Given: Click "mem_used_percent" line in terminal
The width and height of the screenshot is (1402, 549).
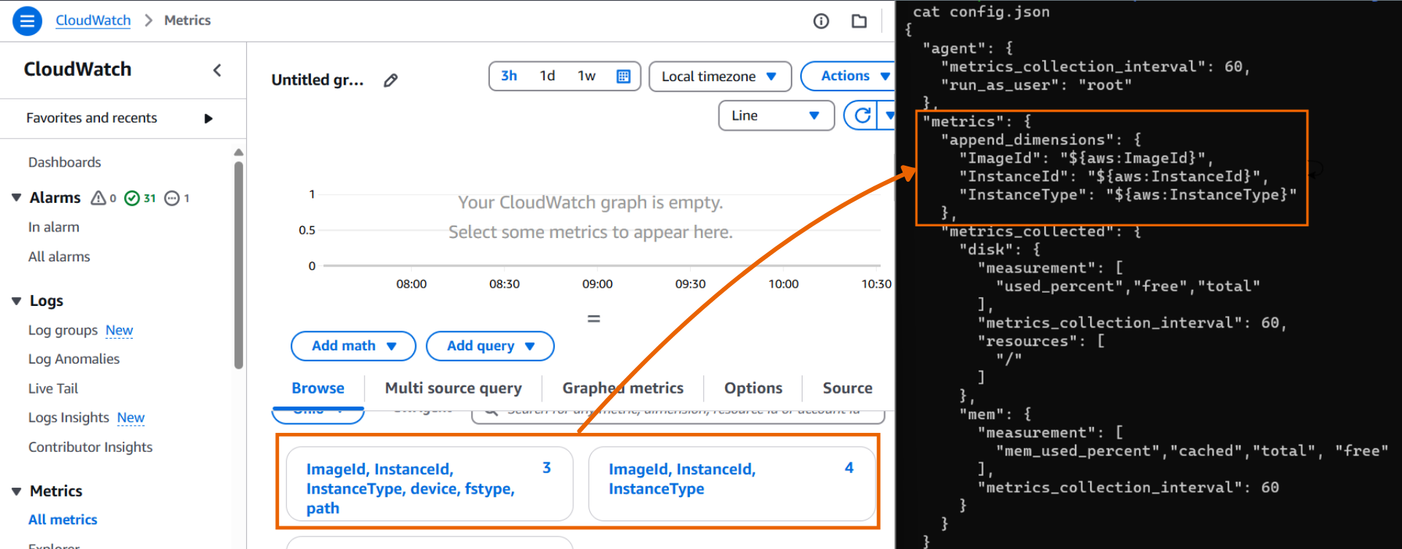Looking at the screenshot, I should (1192, 451).
